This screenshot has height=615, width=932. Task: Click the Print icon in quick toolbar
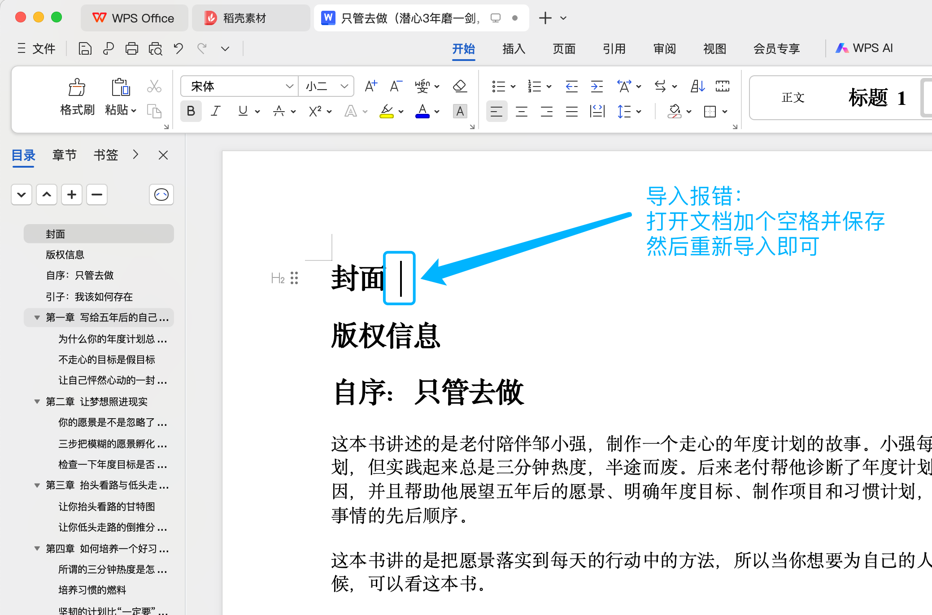(132, 48)
